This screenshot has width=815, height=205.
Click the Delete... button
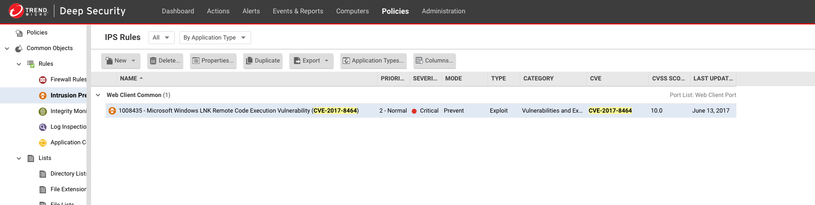[165, 61]
